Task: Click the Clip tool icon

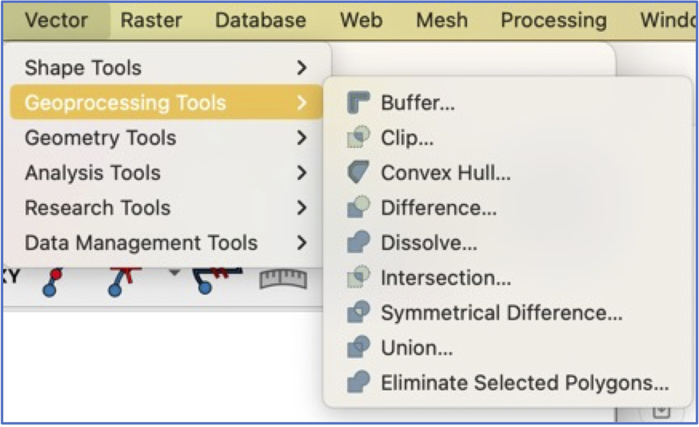Action: pyautogui.click(x=358, y=137)
